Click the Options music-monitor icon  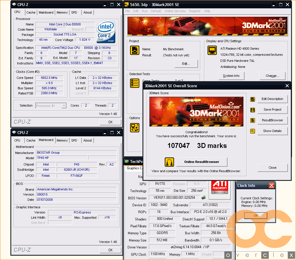(135, 128)
